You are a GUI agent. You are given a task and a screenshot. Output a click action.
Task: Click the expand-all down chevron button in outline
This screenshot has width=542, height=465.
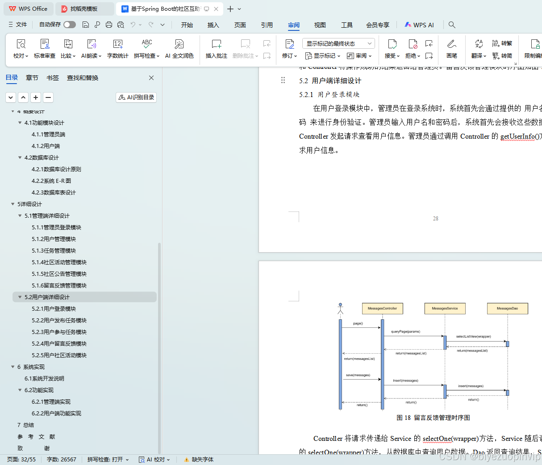(11, 97)
